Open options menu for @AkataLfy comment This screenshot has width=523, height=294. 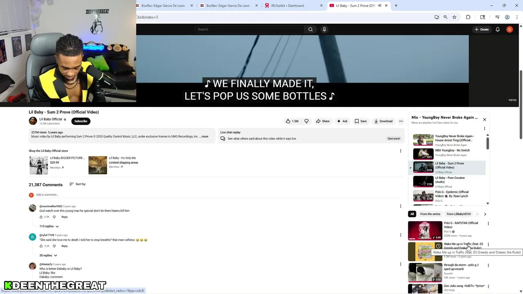click(x=400, y=264)
